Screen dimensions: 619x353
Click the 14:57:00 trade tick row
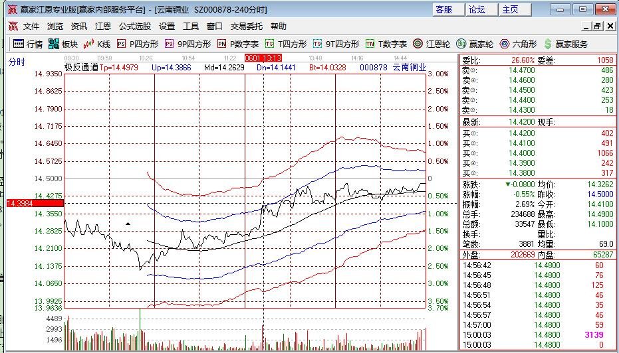[x=538, y=325]
